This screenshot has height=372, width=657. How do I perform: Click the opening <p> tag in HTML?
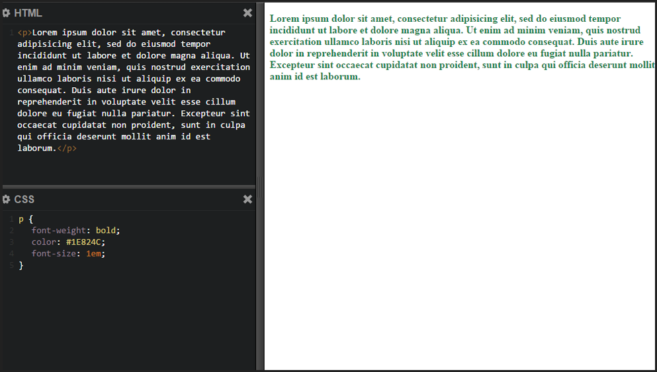(24, 32)
